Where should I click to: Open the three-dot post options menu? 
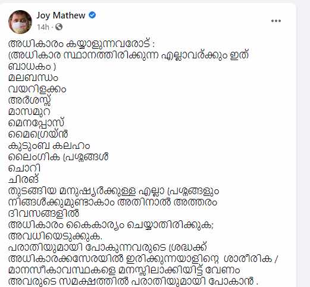tap(276, 21)
